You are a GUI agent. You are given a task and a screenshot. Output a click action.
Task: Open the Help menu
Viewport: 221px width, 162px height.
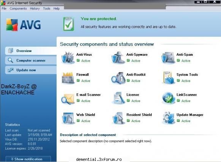pyautogui.click(x=57, y=8)
